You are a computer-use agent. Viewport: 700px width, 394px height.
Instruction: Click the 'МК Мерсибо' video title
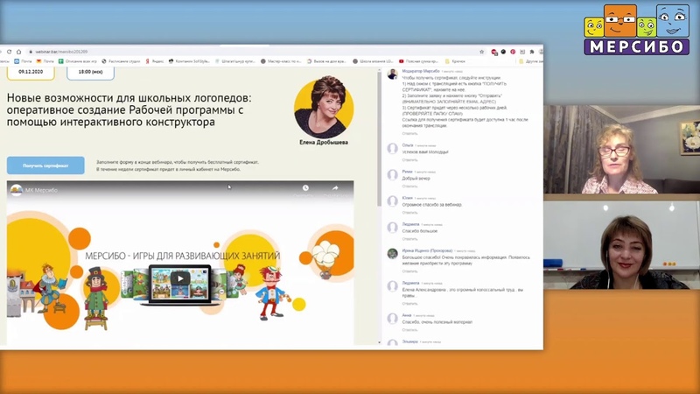pos(41,190)
